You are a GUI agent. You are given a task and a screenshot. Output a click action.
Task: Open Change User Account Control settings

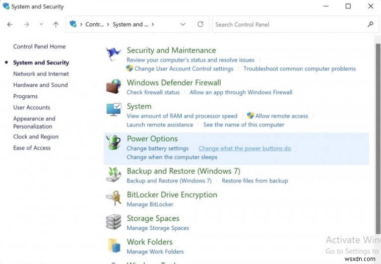(x=184, y=69)
